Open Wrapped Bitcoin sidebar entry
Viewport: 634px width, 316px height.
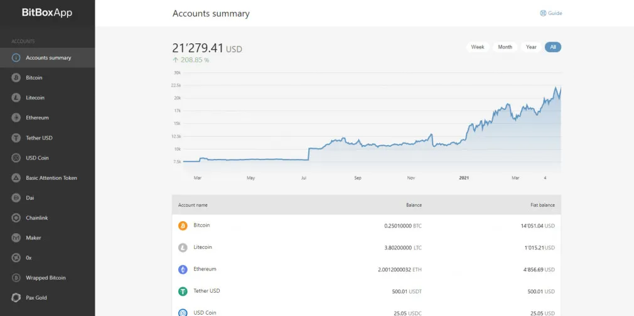click(x=47, y=278)
